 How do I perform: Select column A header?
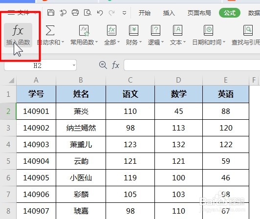point(36,80)
